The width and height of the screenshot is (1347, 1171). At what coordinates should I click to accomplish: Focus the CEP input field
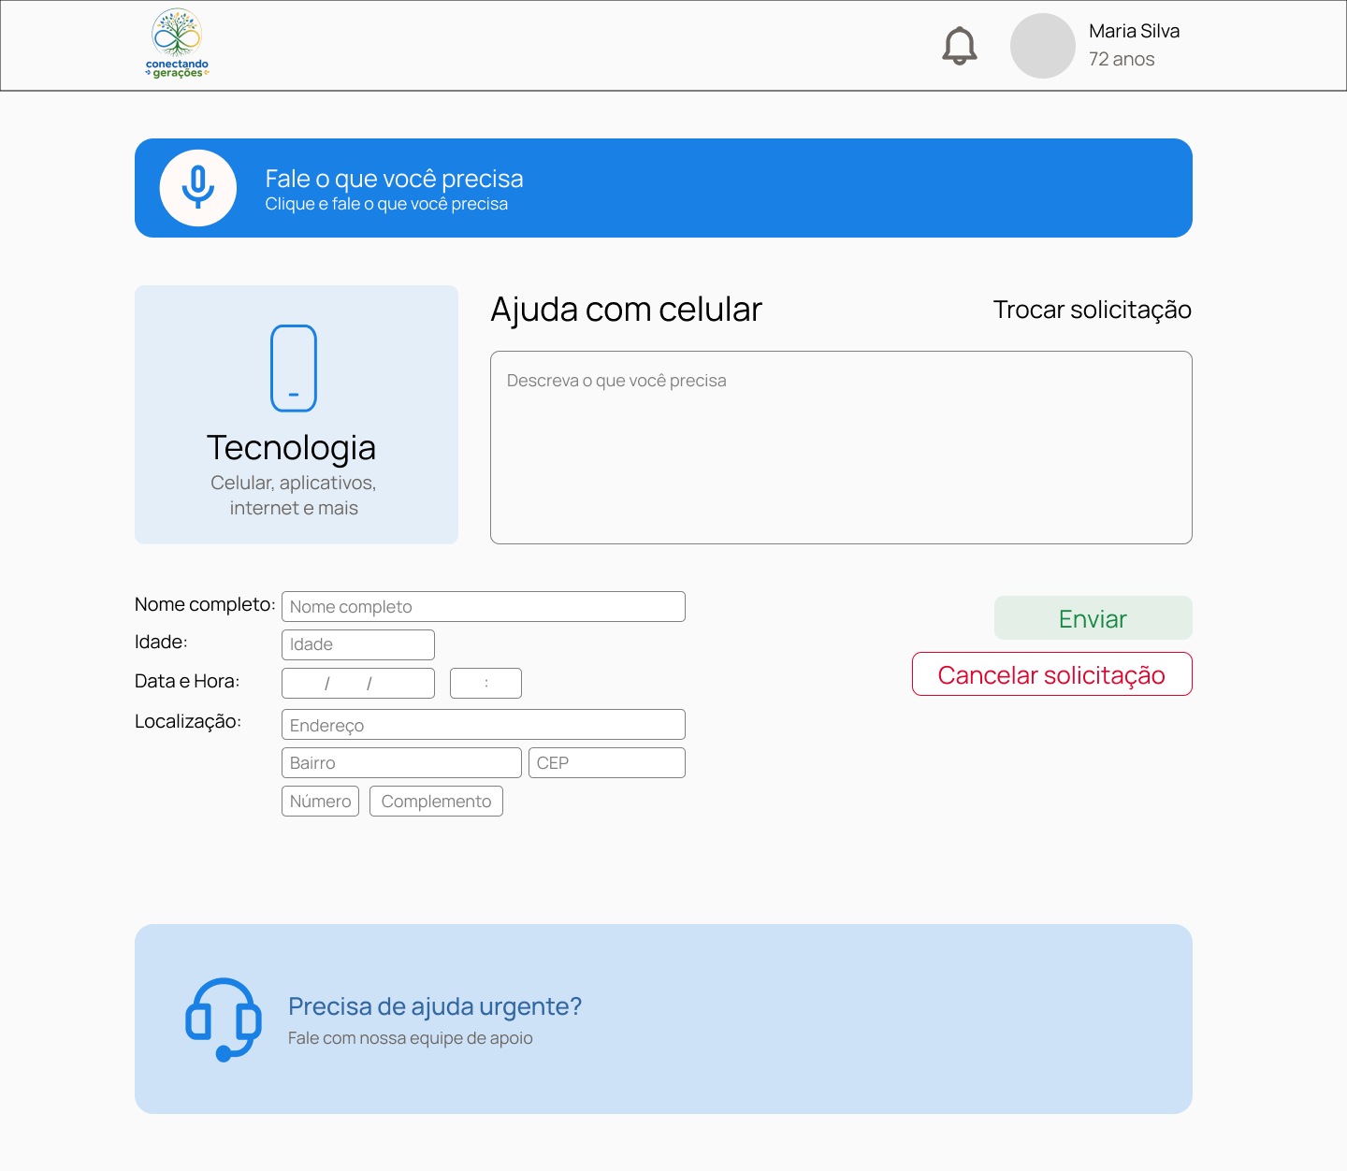tap(607, 762)
